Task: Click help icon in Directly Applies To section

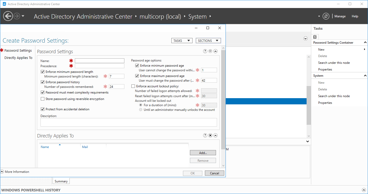Action: point(205,135)
